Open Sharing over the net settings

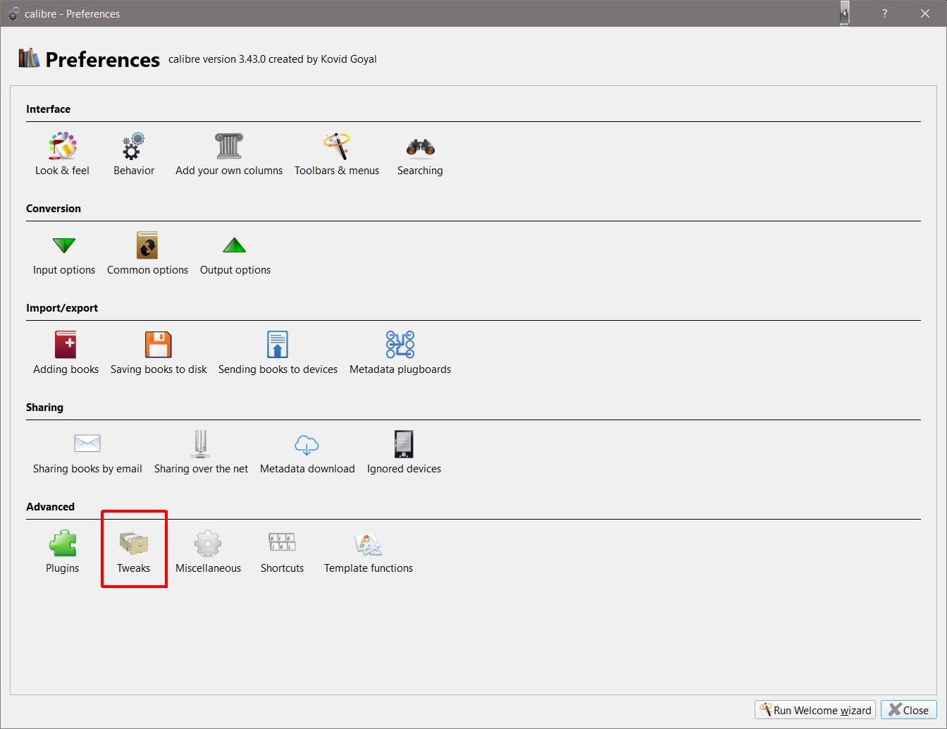(x=201, y=452)
